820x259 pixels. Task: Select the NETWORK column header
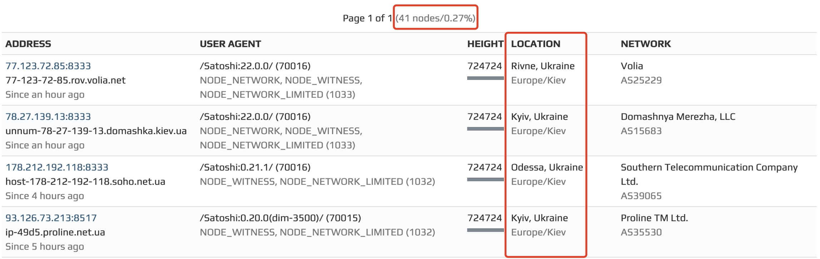point(646,44)
